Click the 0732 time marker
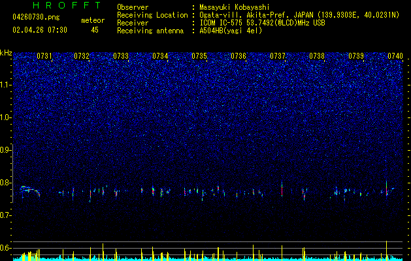411x261 pixels. pyautogui.click(x=82, y=56)
